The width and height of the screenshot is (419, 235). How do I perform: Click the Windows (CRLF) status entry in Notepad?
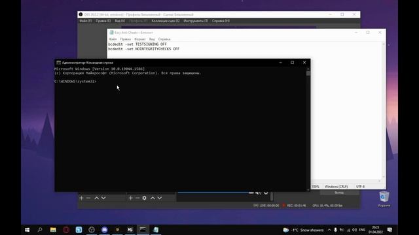pyautogui.click(x=336, y=187)
